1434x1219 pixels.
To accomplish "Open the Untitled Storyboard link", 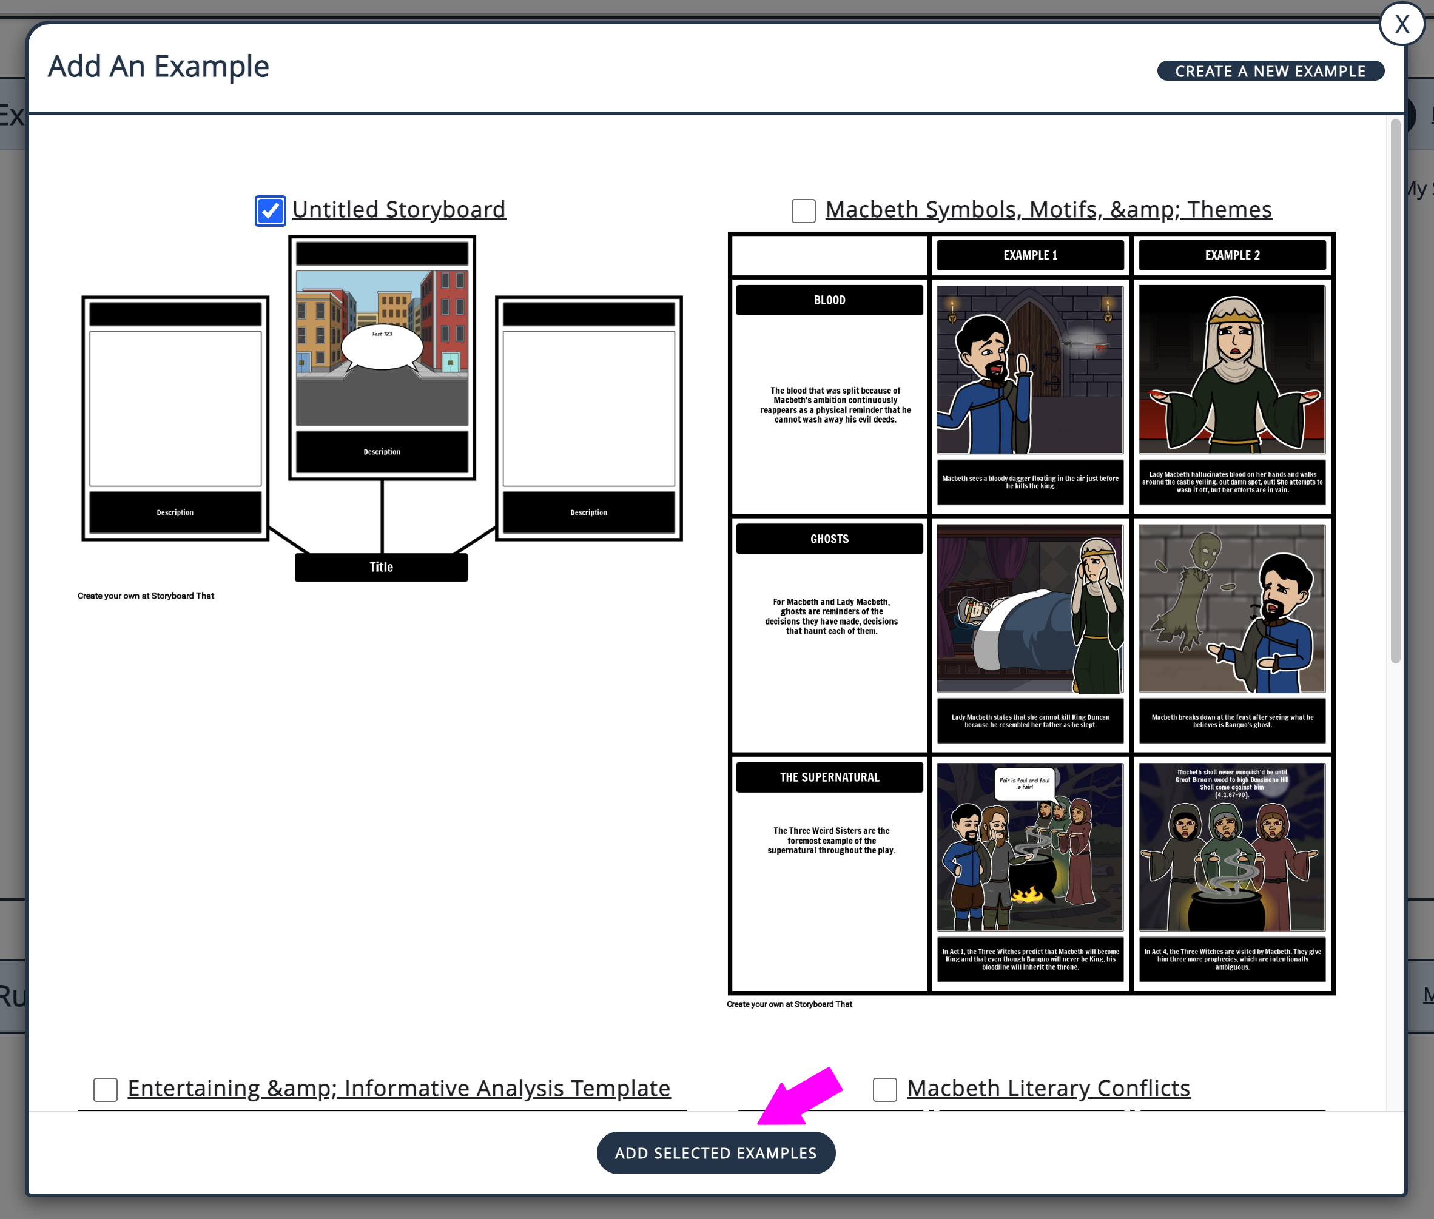I will (x=399, y=209).
